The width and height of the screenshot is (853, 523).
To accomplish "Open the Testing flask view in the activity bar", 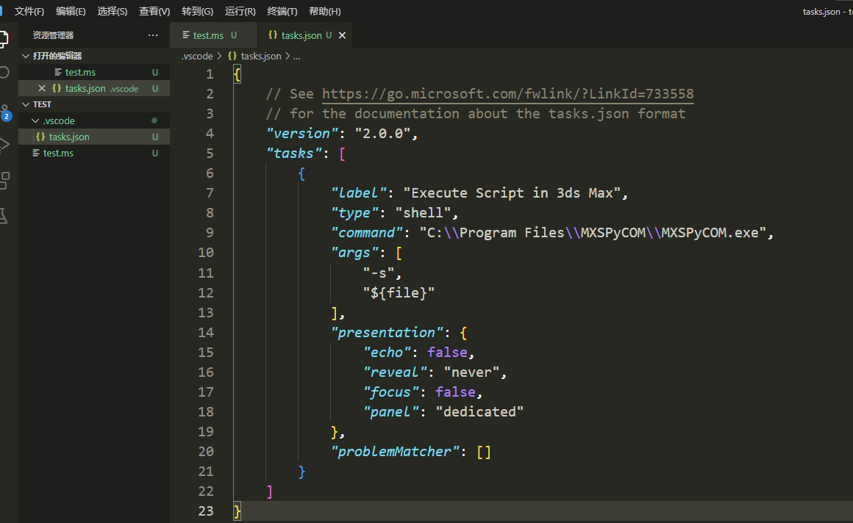I will pyautogui.click(x=4, y=216).
